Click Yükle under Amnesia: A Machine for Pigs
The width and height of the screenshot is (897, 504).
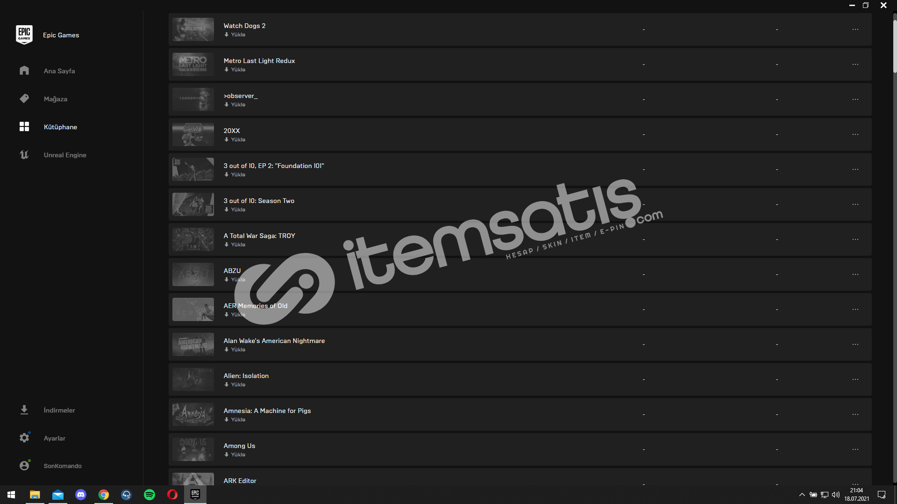tap(235, 420)
